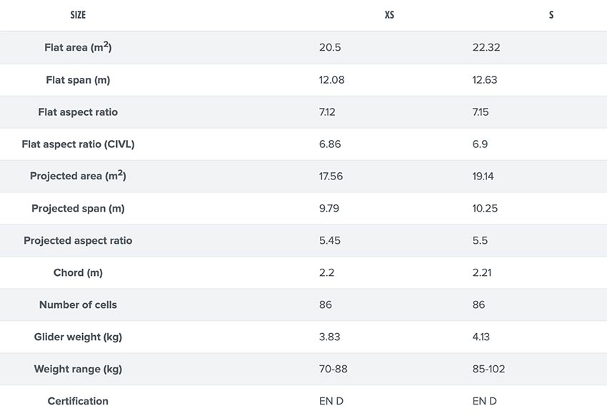Click the XS flat area value 20.5
The image size is (607, 416).
click(330, 47)
